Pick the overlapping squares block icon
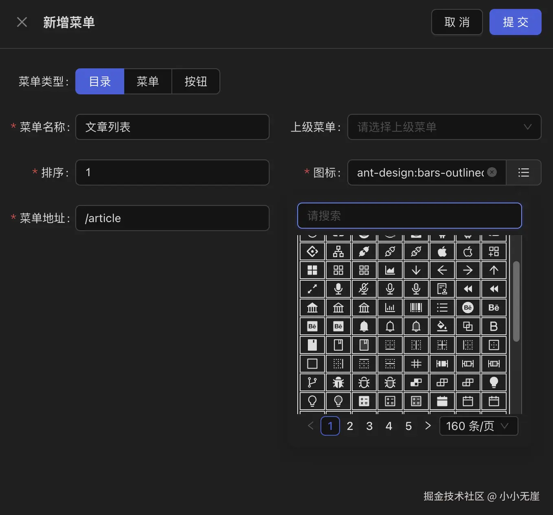 pyautogui.click(x=468, y=326)
